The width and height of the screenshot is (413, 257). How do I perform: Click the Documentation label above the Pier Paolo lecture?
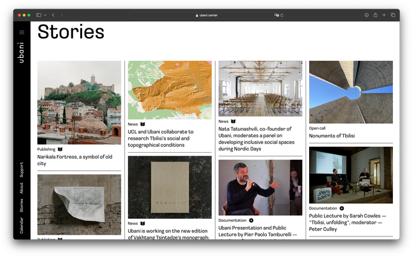(x=232, y=220)
